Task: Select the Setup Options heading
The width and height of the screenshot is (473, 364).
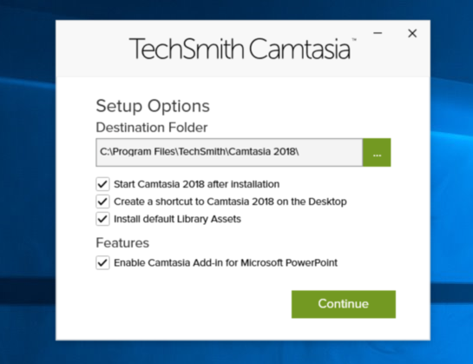Action: click(153, 106)
